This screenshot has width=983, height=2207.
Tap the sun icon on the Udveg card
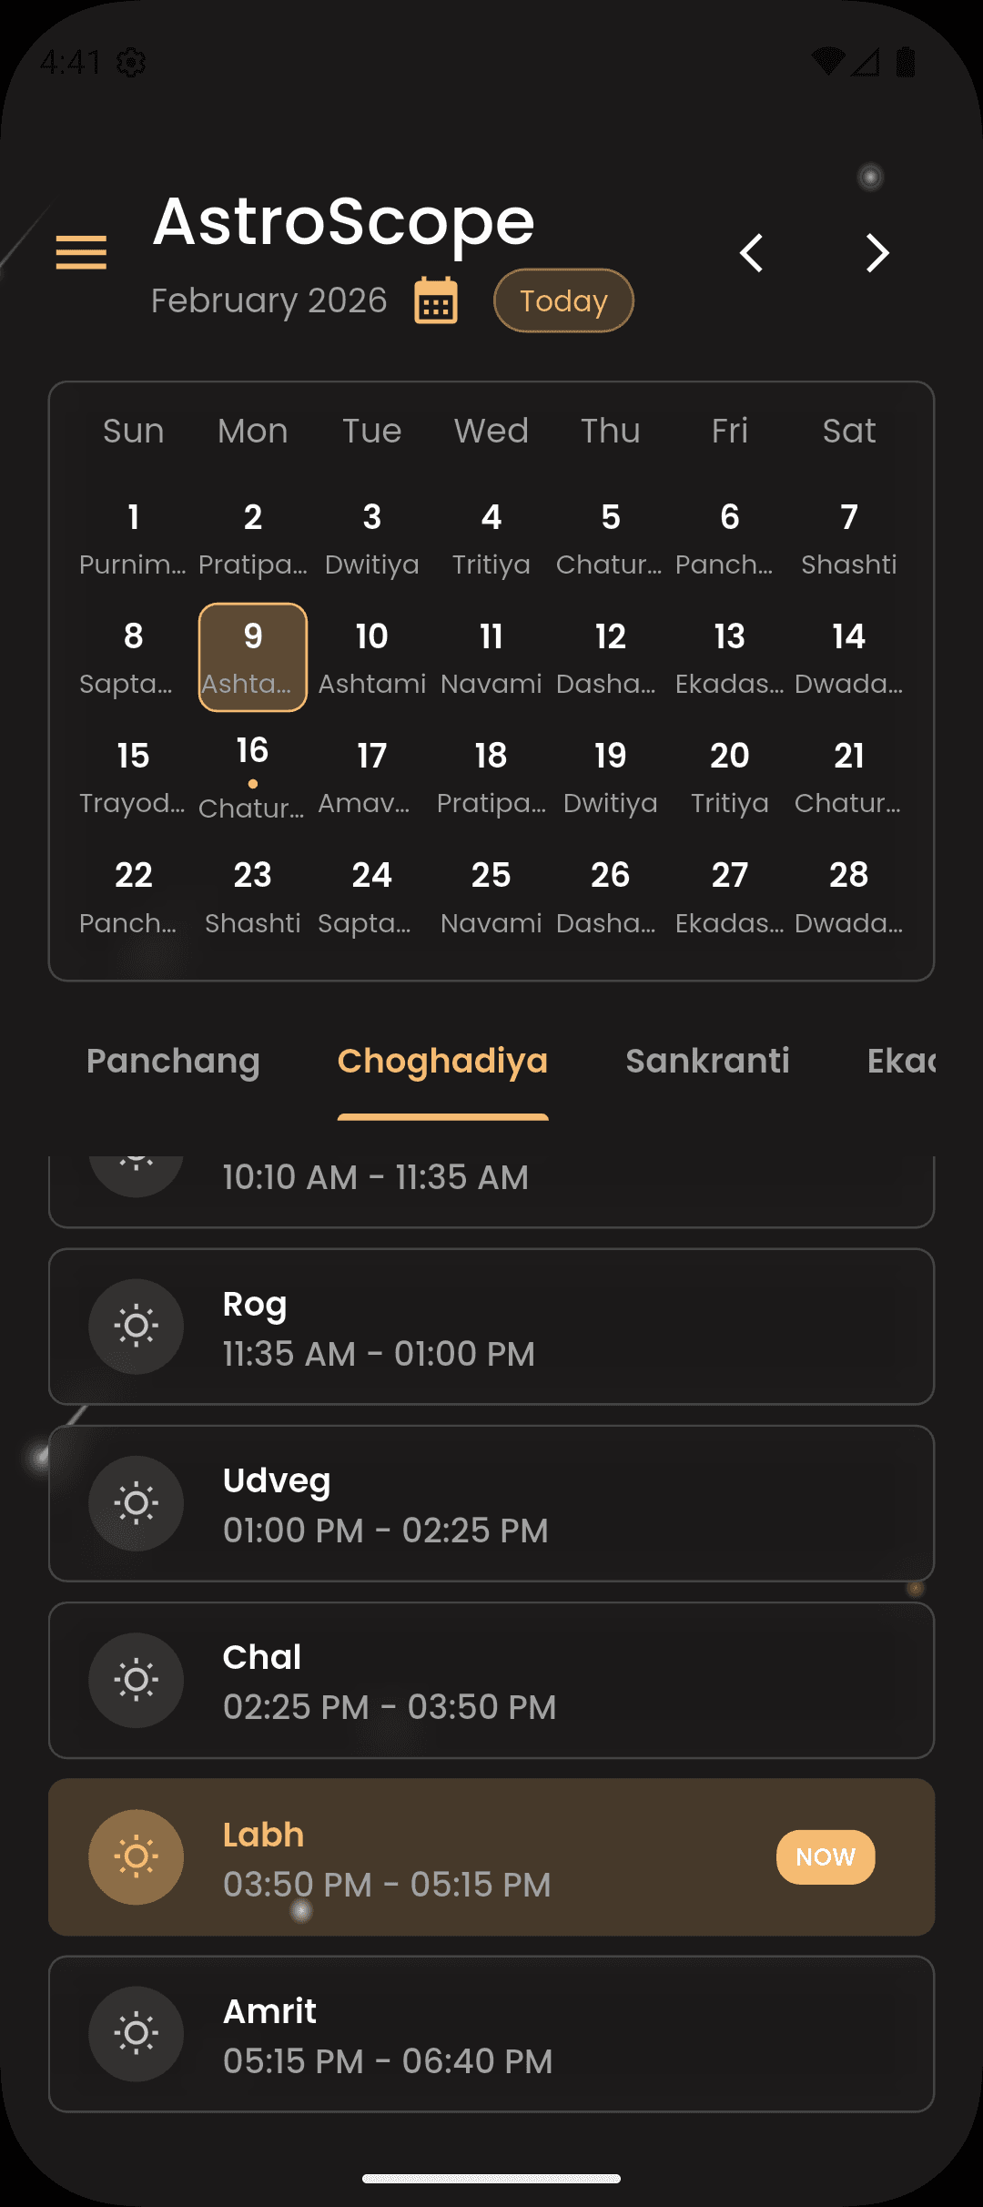pos(136,1503)
